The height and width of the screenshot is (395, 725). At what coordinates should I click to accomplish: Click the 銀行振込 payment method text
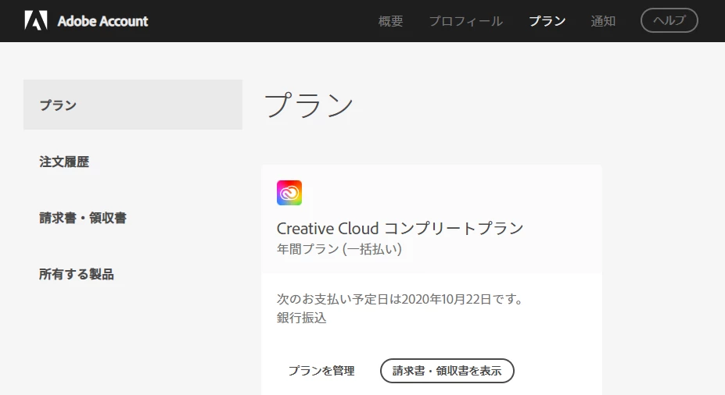tap(301, 318)
